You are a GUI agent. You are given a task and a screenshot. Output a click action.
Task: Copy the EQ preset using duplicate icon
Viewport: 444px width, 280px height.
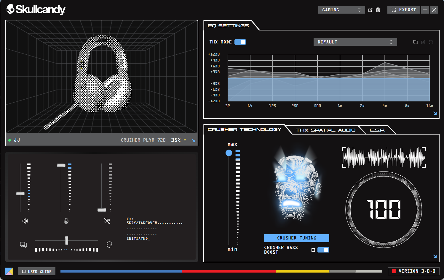[x=415, y=42]
